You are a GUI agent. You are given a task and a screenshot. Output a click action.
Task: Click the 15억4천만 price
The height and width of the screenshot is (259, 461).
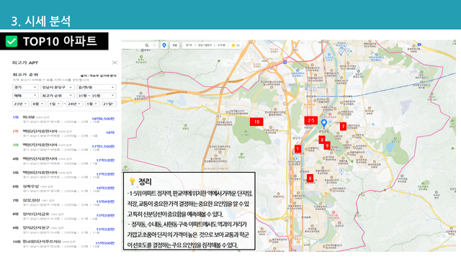(x=105, y=201)
